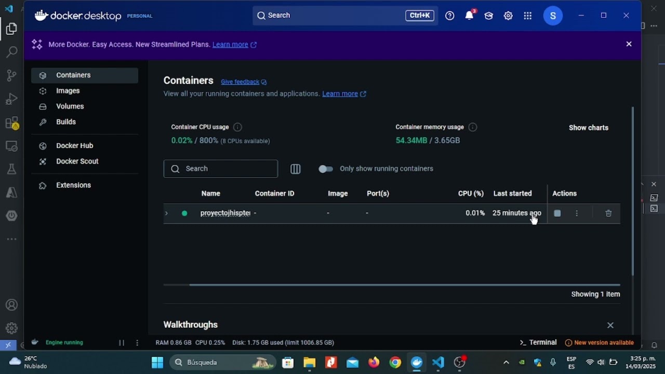Click info icon beside Container memory usage
The height and width of the screenshot is (374, 665).
(x=473, y=127)
